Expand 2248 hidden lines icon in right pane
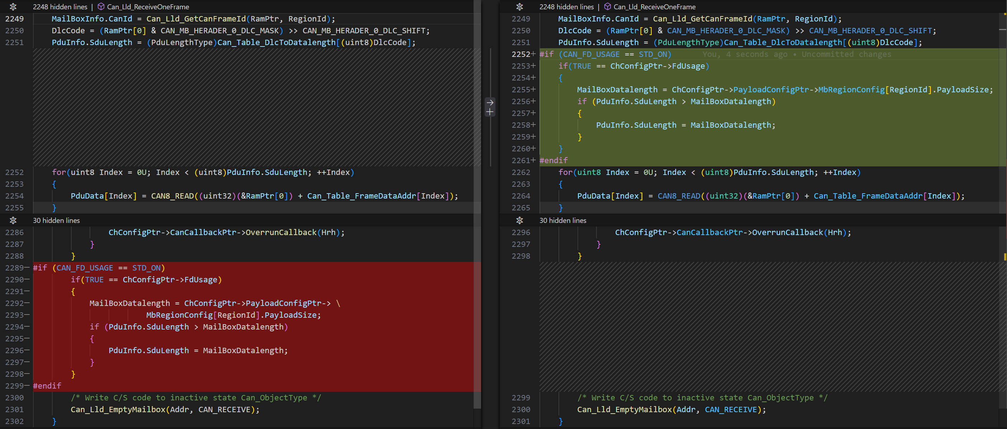This screenshot has width=1007, height=429. [x=519, y=7]
